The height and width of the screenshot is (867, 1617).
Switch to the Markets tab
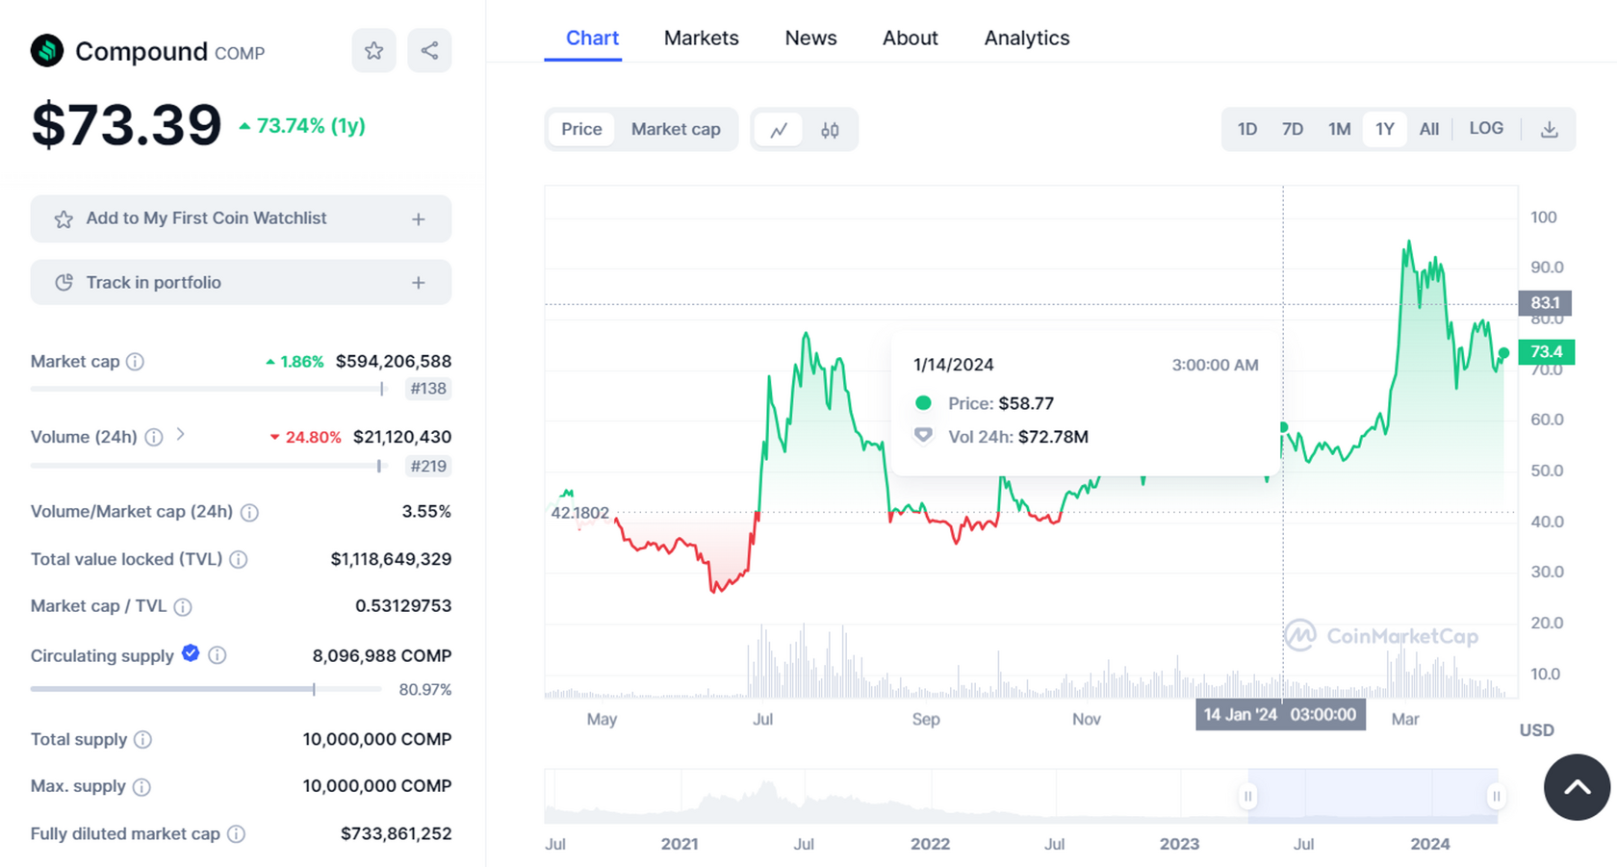[702, 38]
